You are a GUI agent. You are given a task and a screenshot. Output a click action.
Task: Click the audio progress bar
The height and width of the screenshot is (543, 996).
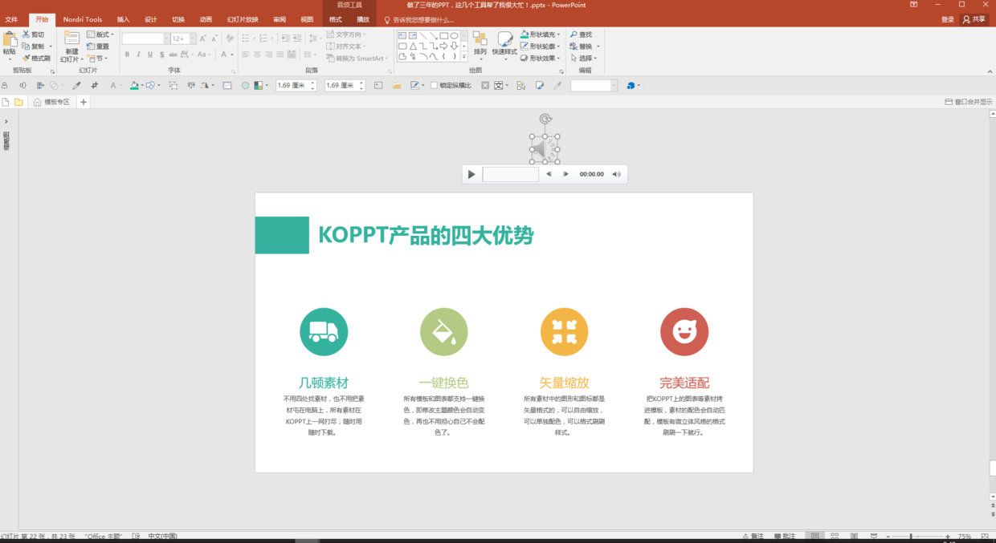(511, 174)
